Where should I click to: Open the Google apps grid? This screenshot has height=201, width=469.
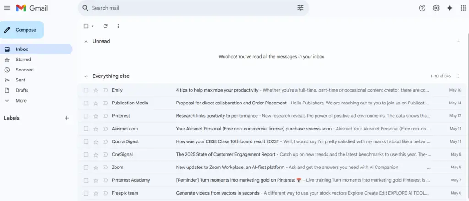tap(463, 8)
